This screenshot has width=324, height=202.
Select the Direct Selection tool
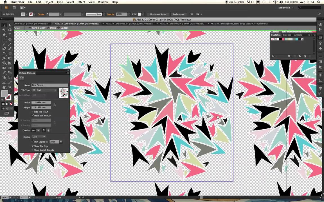10,25
